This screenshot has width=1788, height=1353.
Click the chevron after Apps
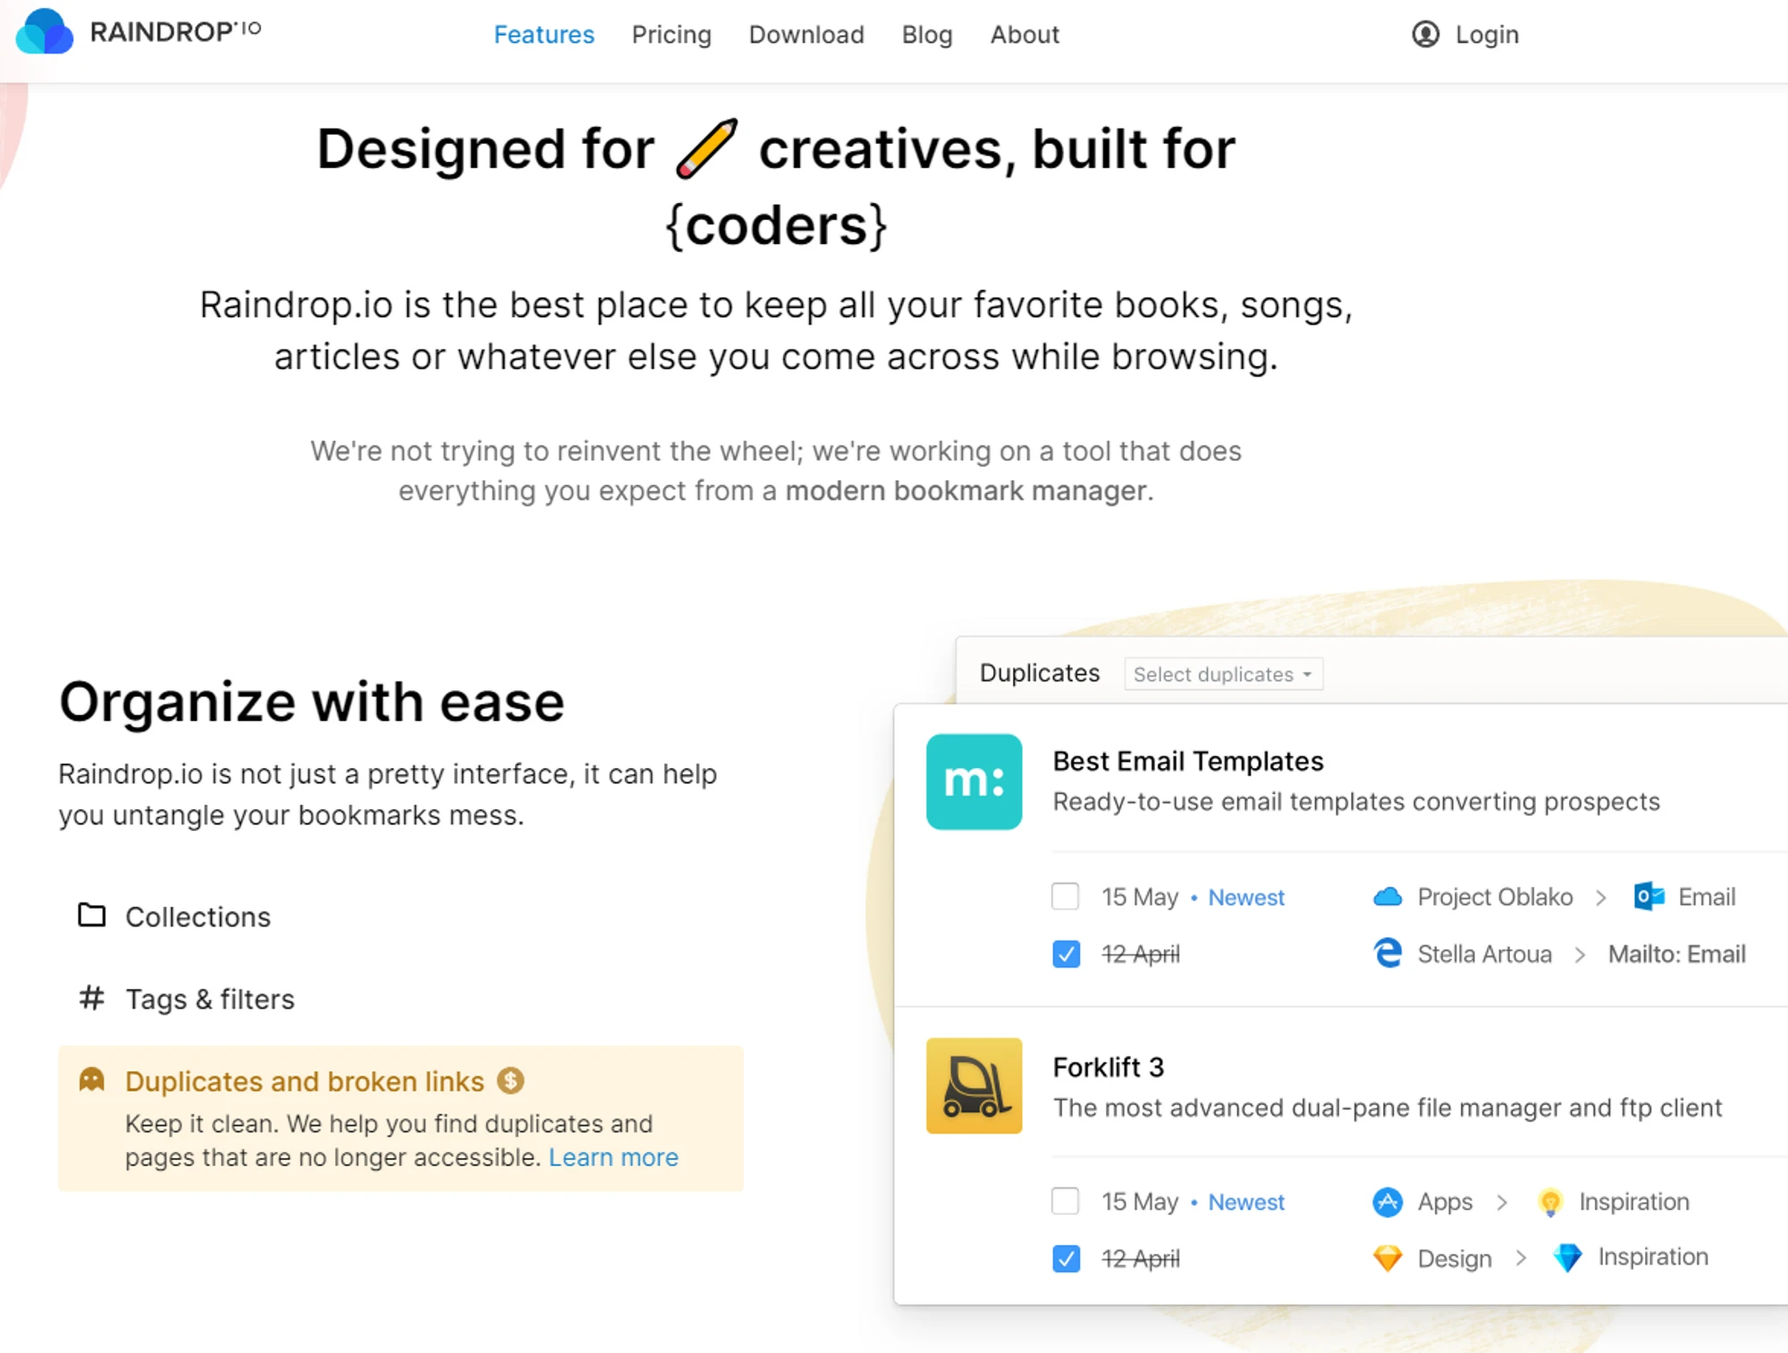tap(1502, 1202)
